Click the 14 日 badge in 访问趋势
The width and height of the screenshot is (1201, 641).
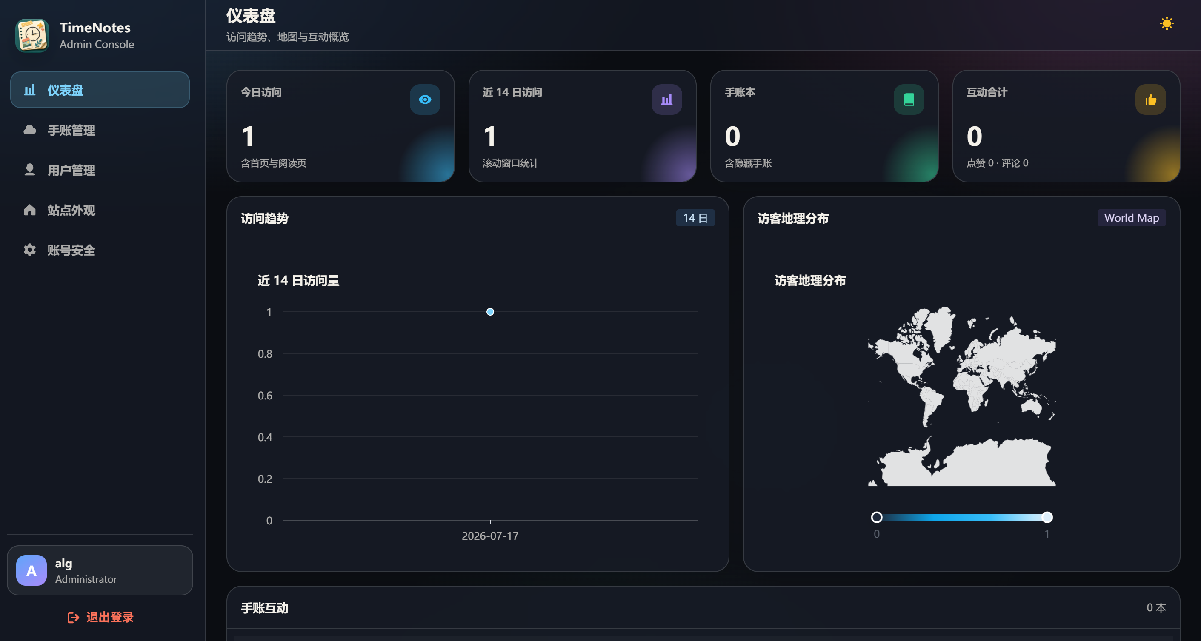[x=695, y=217]
